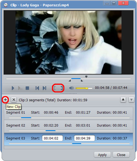Delete clip with the X button
This screenshot has width=137, height=161.
tap(14, 100)
